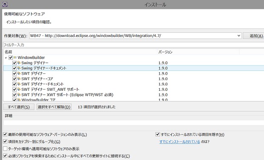The width and height of the screenshot is (264, 160).
Task: Click the バージョン column header
Action: (198, 52)
